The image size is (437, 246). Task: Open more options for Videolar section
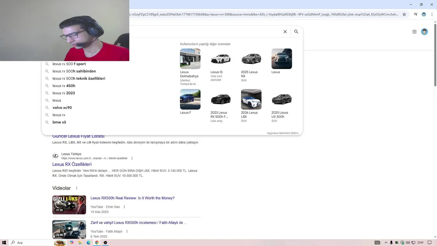[77, 188]
